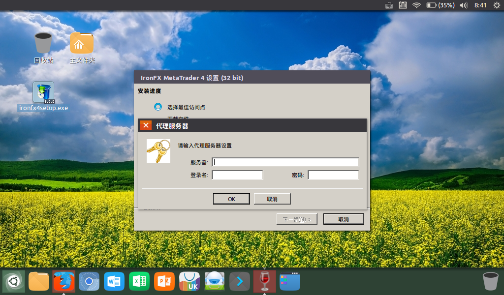Launch Firefox from the dock
Viewport: 504px width, 295px height.
63,282
